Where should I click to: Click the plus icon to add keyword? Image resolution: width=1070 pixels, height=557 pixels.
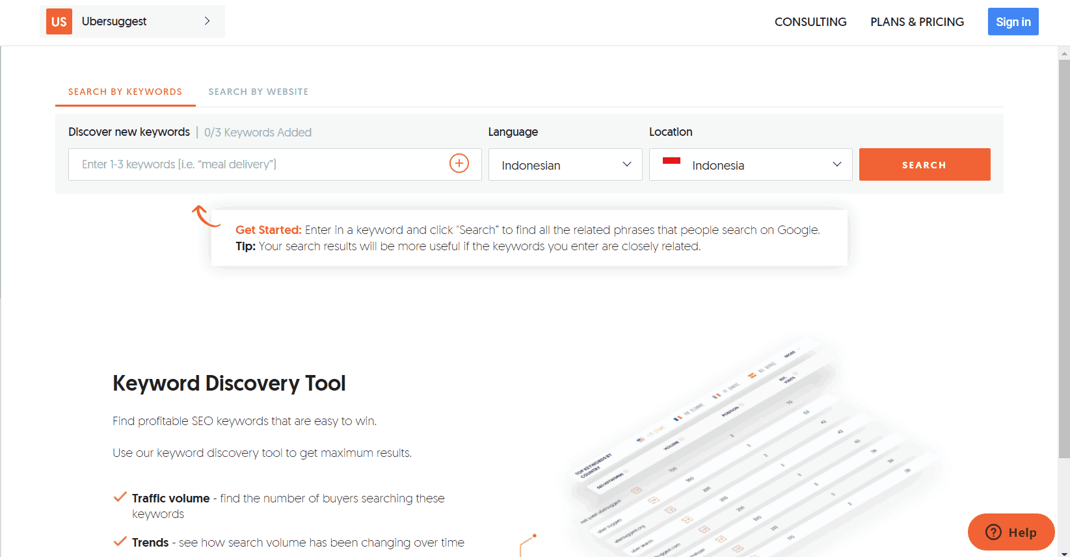(x=459, y=163)
